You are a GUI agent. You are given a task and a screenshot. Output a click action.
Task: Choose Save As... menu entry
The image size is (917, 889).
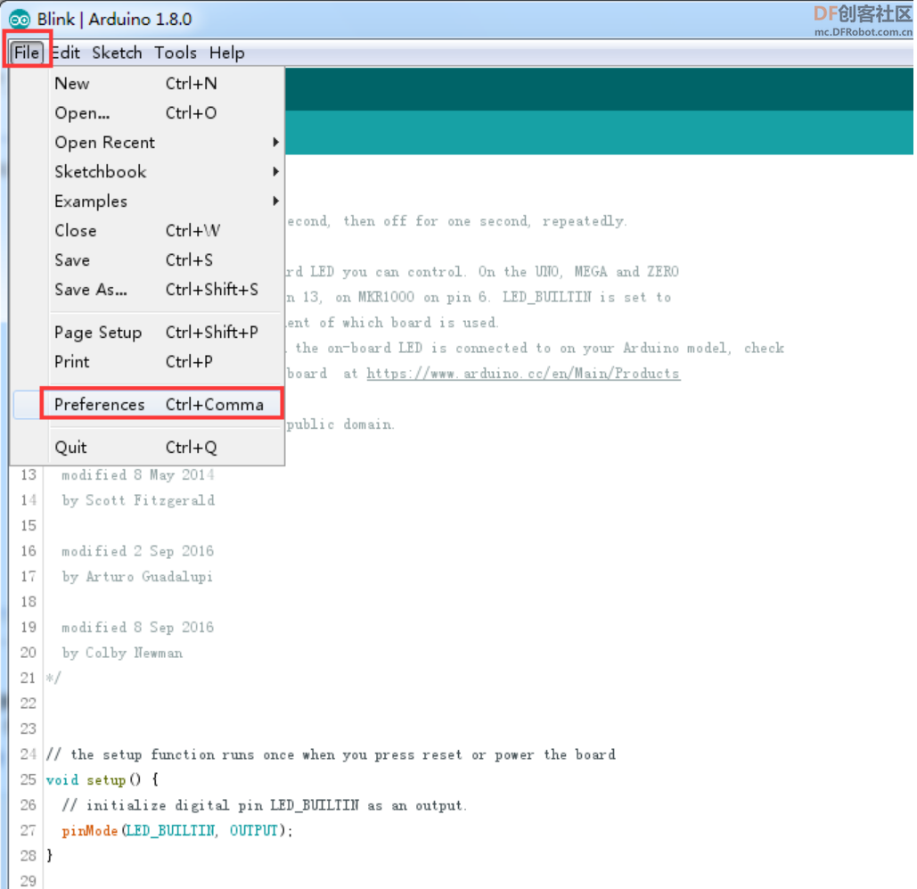(147, 289)
